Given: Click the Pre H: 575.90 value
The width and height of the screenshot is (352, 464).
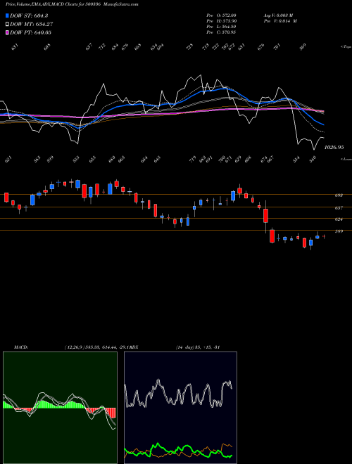Looking at the screenshot, I should point(221,21).
